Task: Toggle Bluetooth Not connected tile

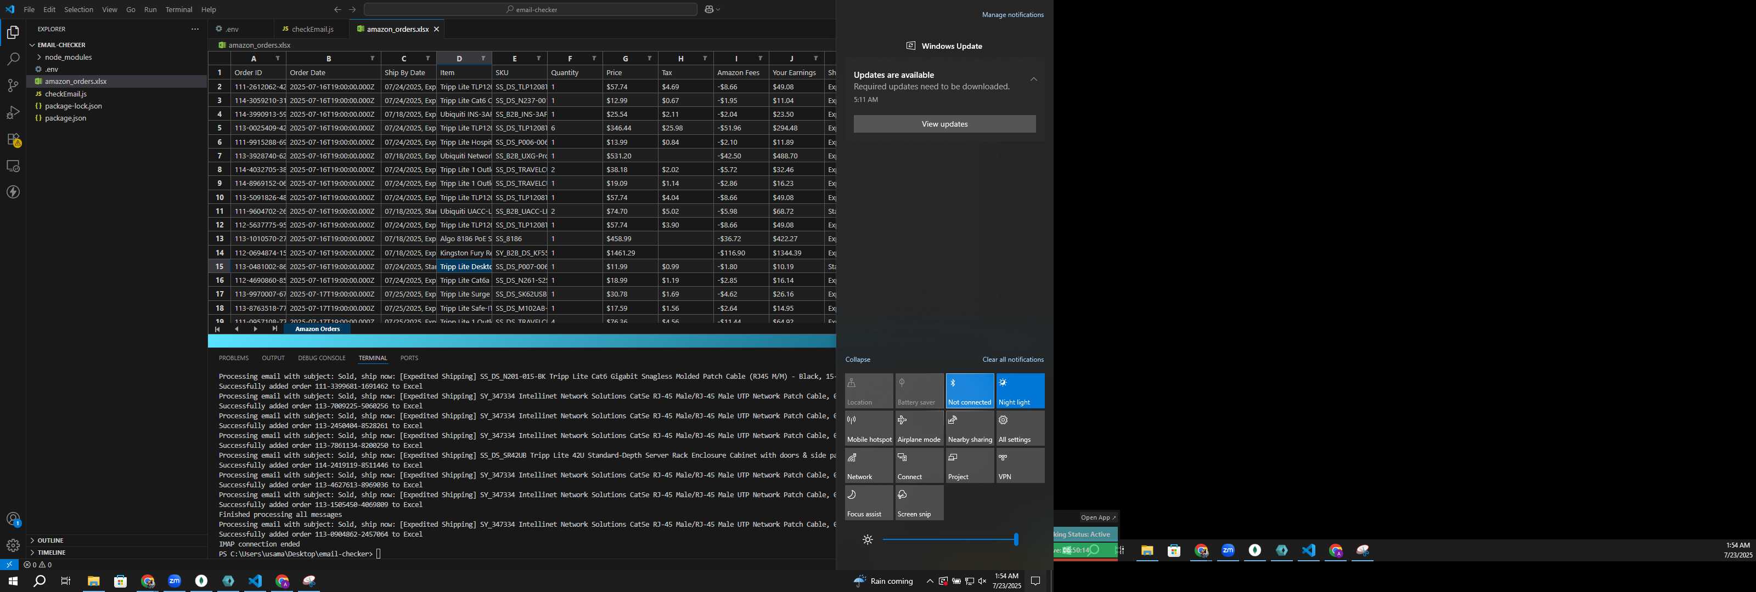Action: [x=970, y=391]
